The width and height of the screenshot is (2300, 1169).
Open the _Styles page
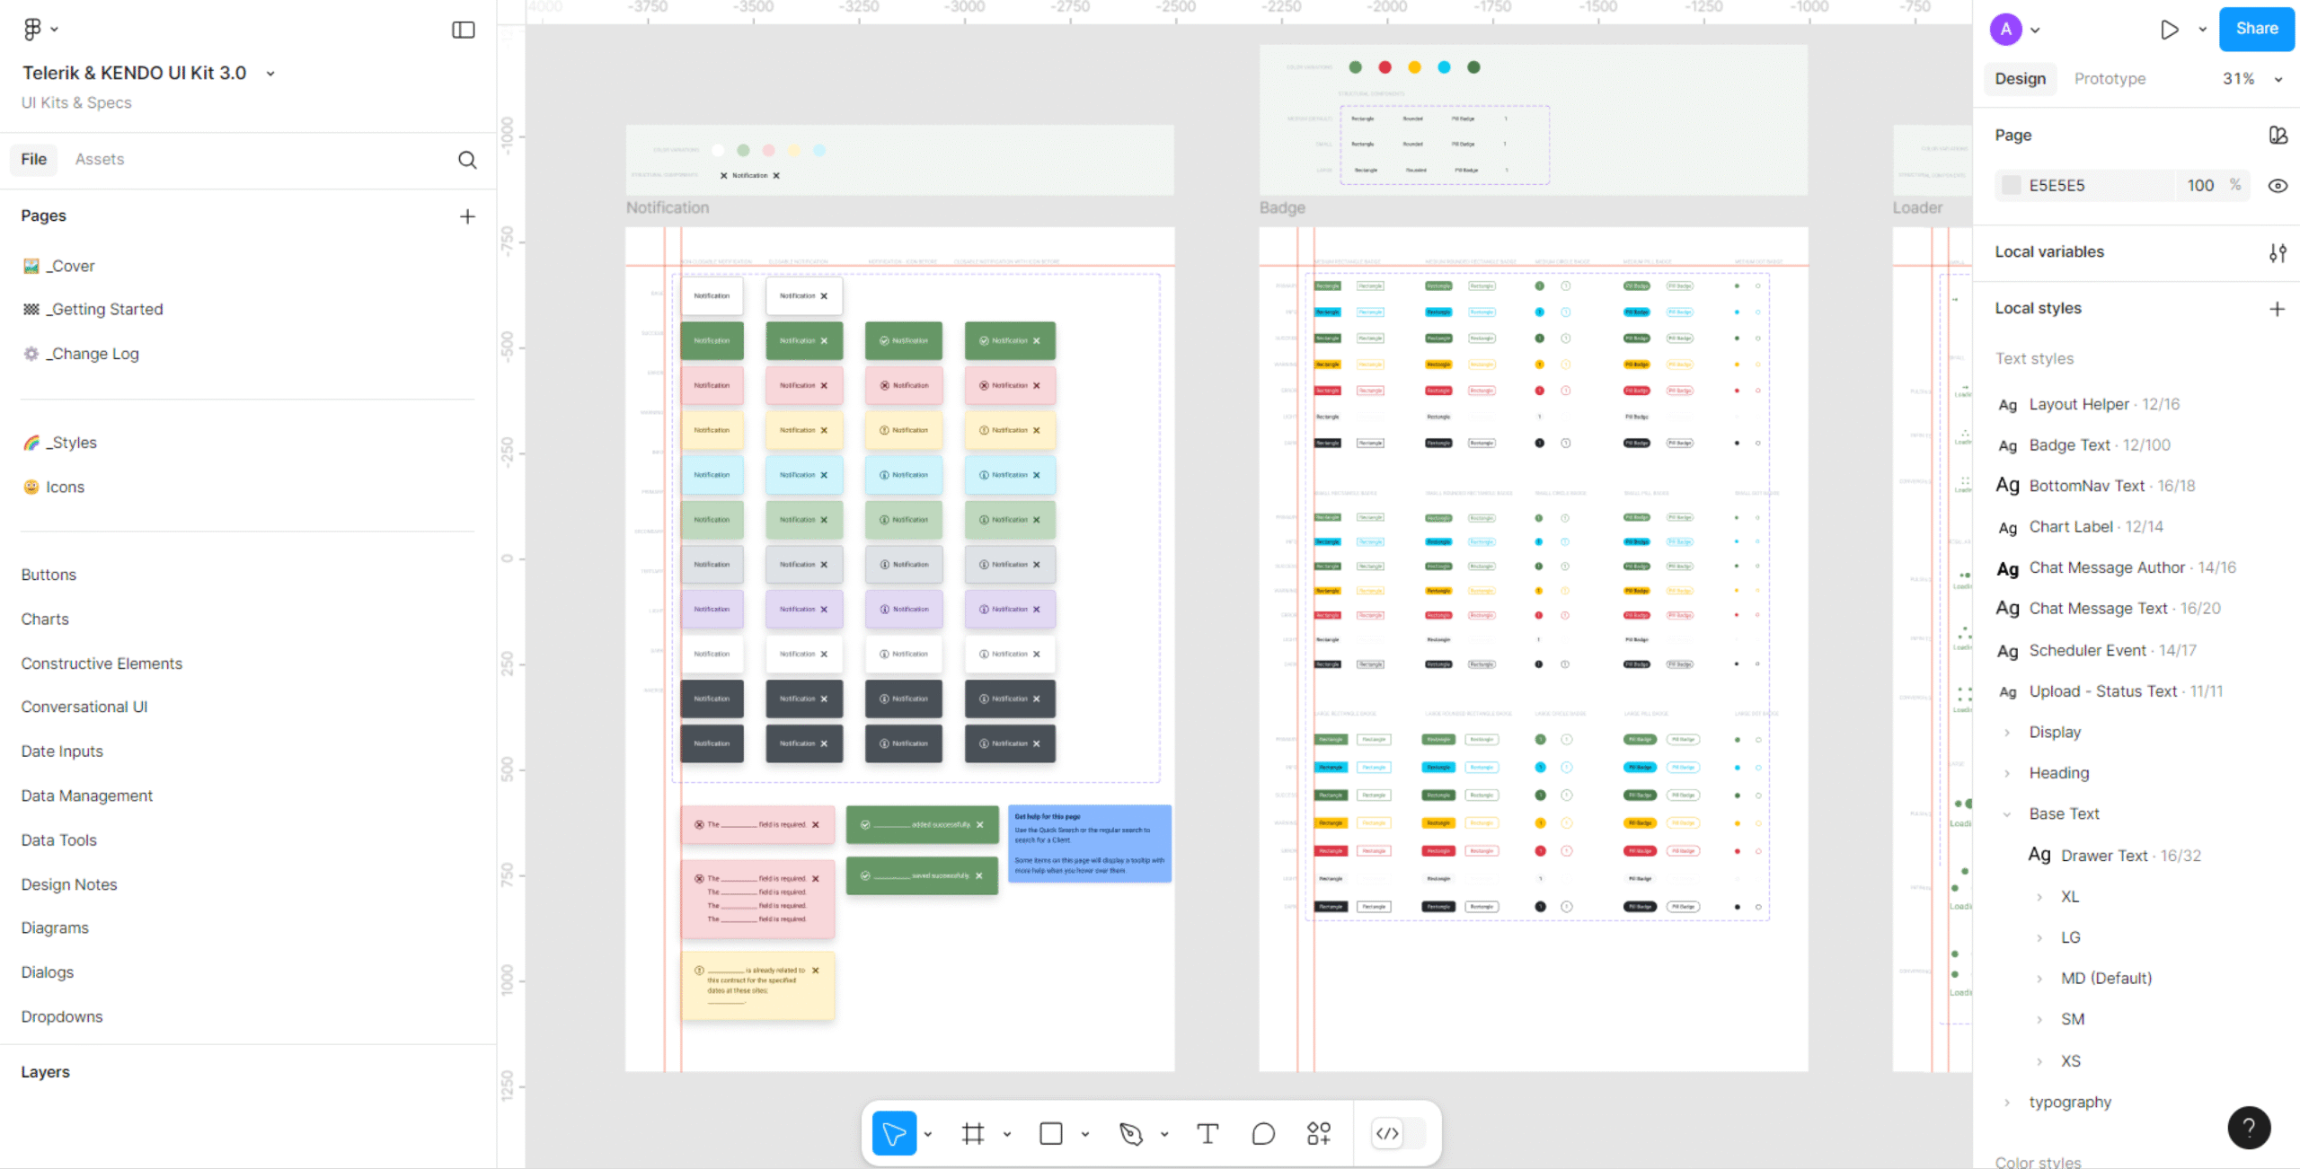(x=71, y=444)
